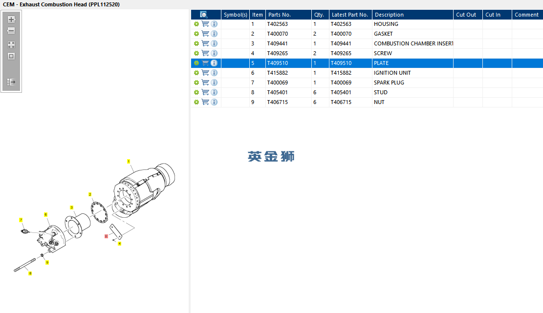Select the SCREW T409265 row
The image size is (543, 313).
point(367,53)
